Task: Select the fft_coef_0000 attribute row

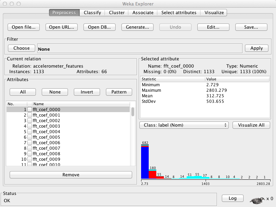Action: click(x=68, y=109)
